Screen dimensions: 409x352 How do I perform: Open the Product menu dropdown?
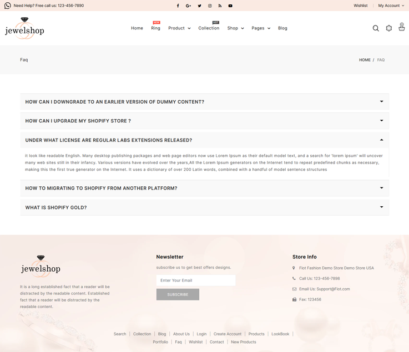click(x=179, y=28)
